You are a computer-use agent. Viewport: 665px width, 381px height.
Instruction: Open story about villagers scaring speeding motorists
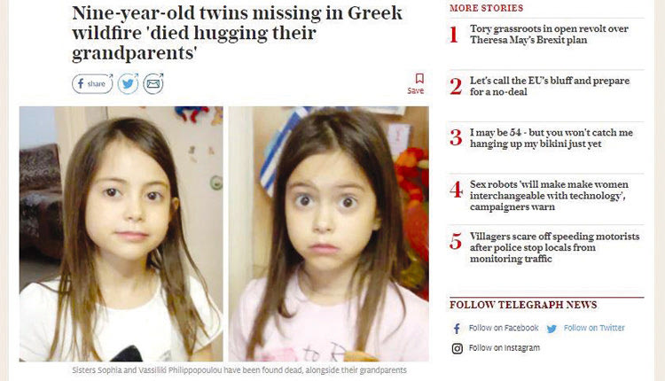point(554,247)
